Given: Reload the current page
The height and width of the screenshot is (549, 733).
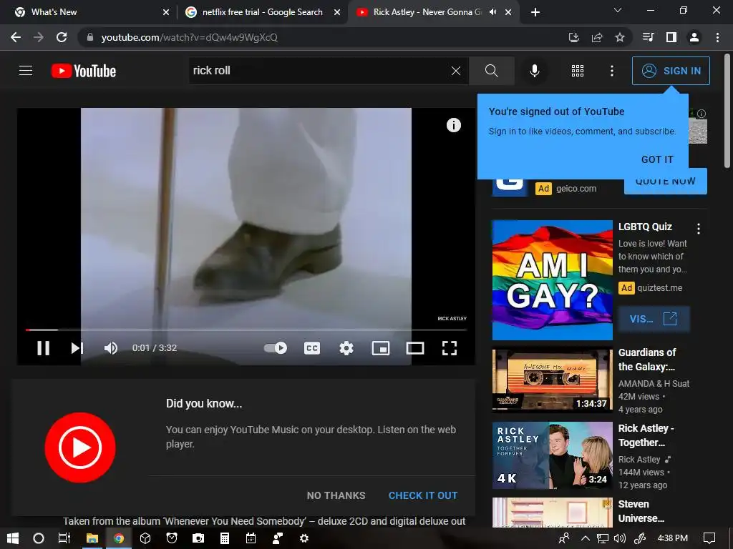Looking at the screenshot, I should coord(62,37).
